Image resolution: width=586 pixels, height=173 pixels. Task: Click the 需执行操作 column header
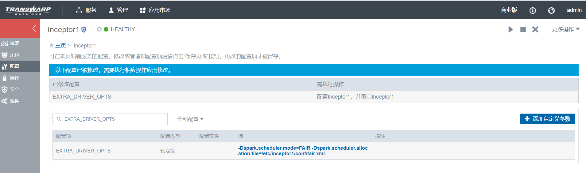click(330, 84)
